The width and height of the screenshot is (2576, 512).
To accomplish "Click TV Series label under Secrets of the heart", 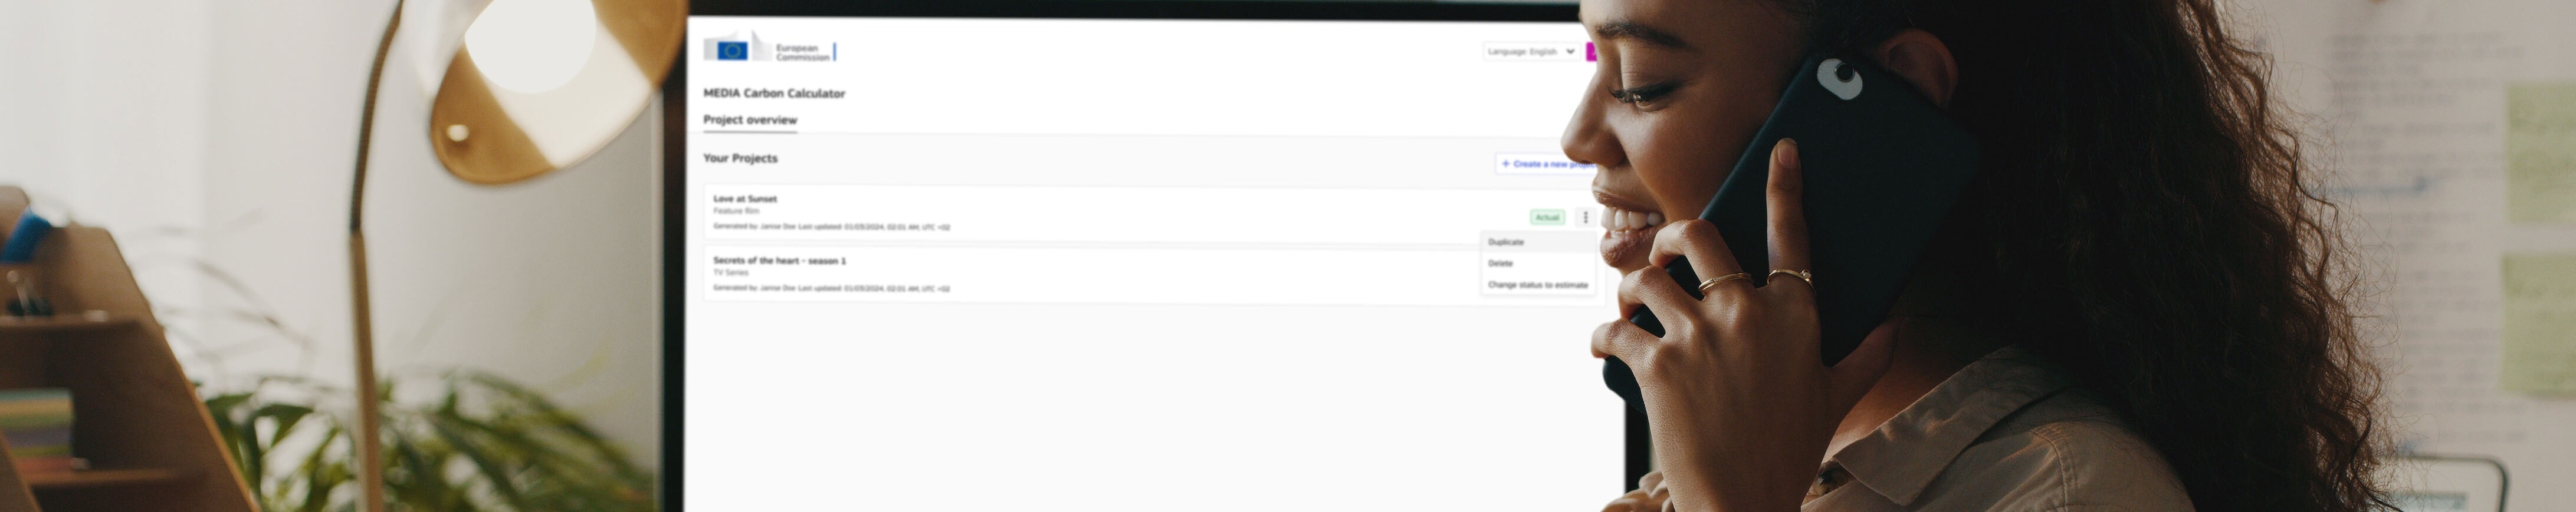I will 730,272.
